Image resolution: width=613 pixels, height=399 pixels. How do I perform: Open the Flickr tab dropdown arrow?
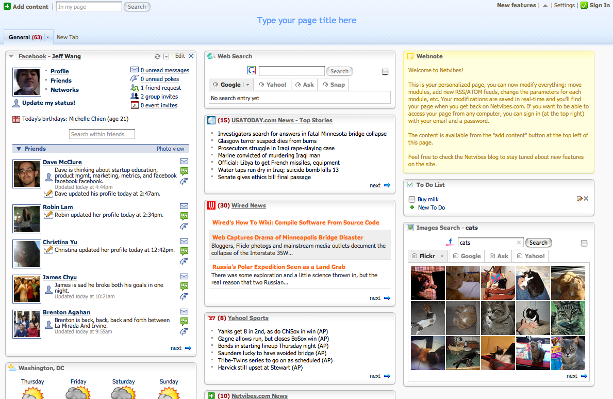442,256
